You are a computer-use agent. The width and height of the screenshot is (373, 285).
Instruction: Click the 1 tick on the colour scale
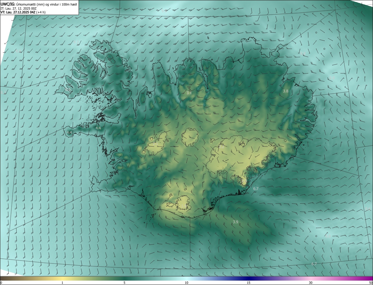click(62, 283)
